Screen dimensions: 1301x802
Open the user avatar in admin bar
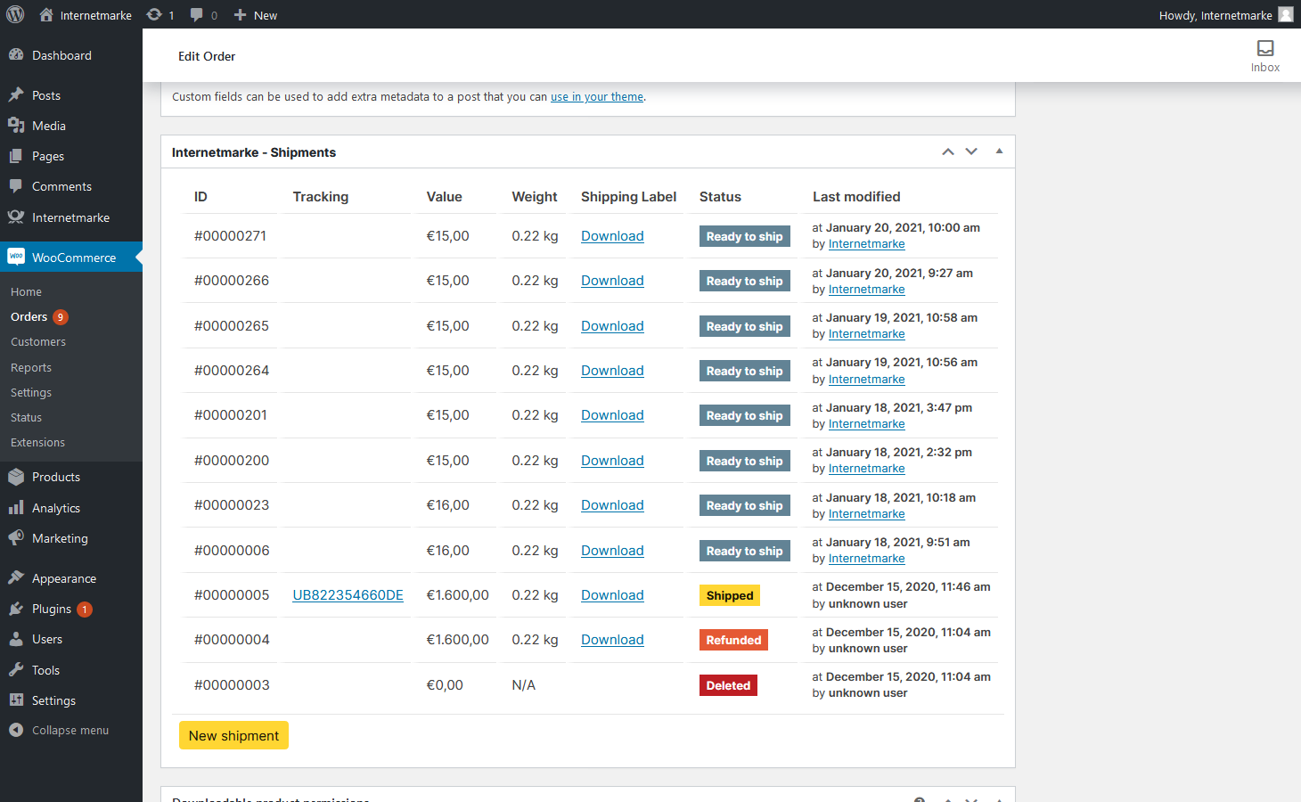[1286, 14]
